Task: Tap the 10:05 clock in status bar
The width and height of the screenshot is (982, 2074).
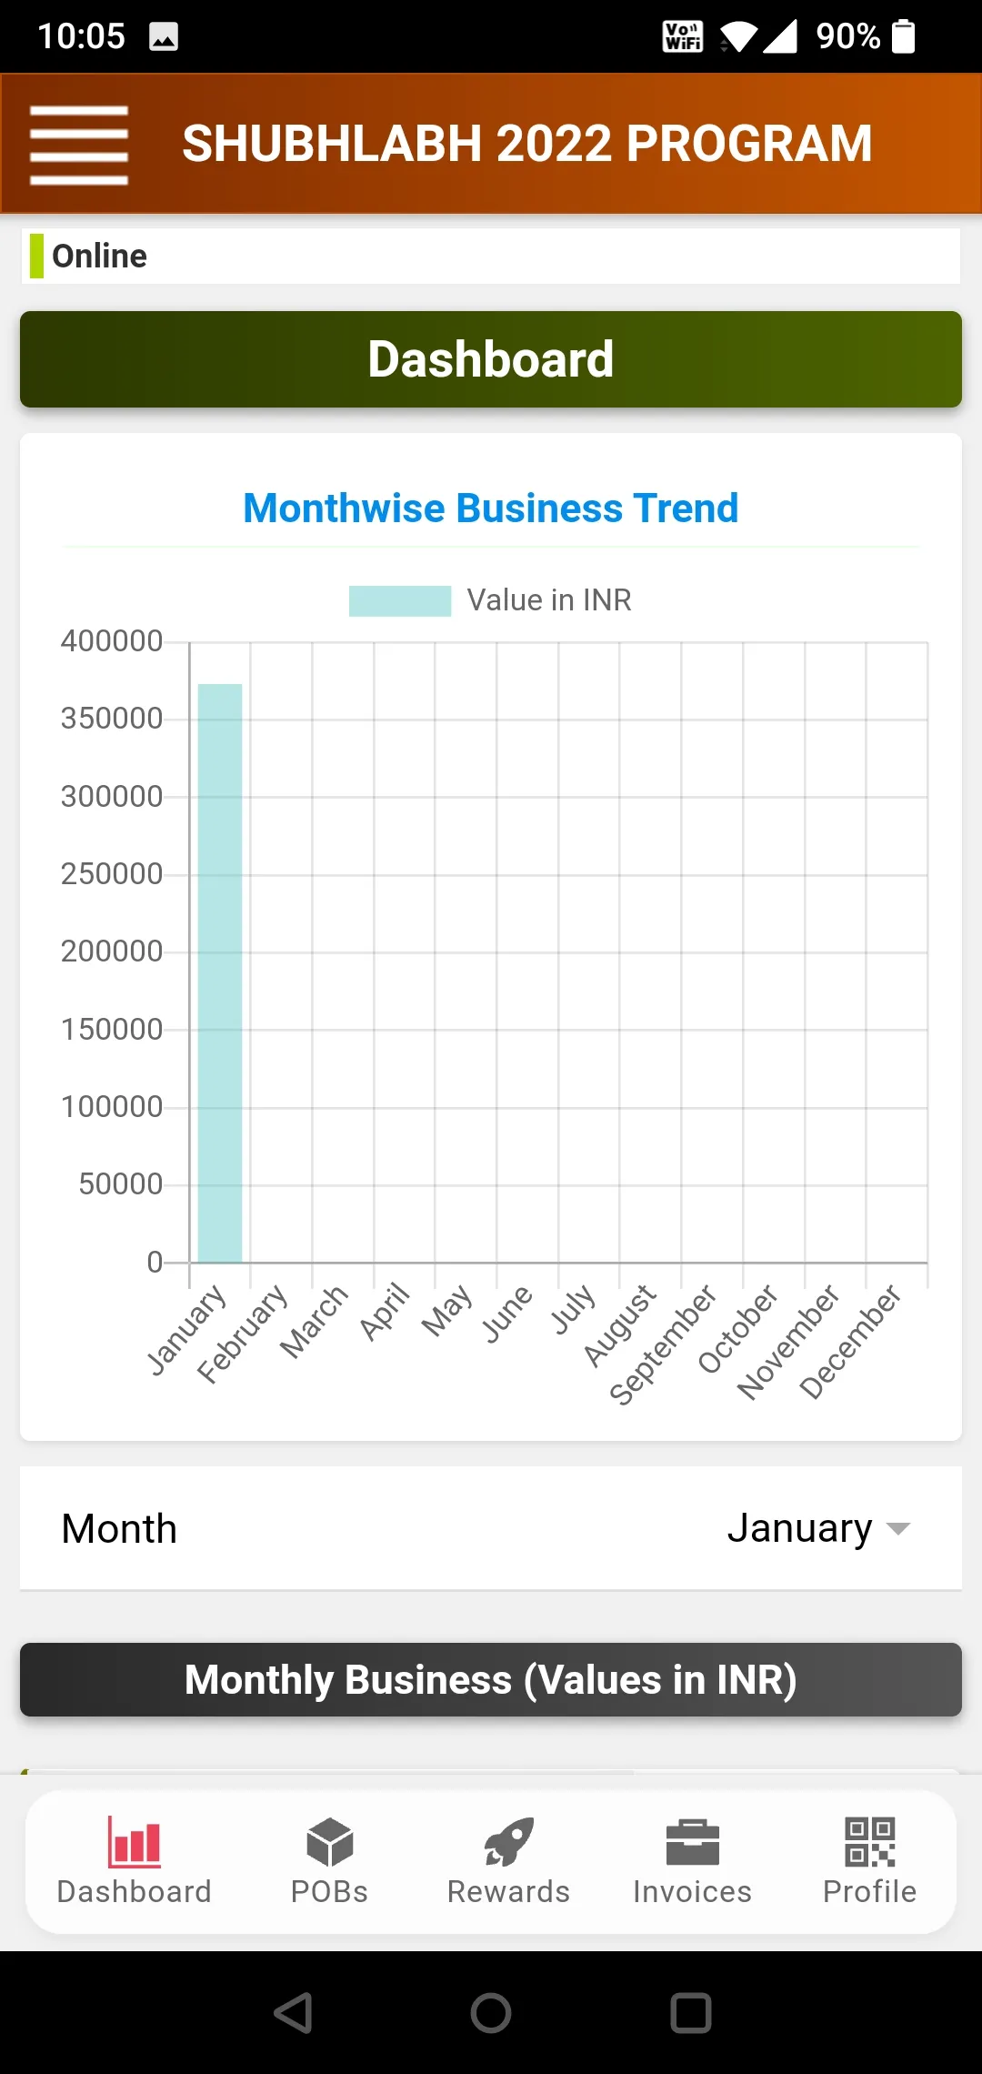Action: click(81, 36)
